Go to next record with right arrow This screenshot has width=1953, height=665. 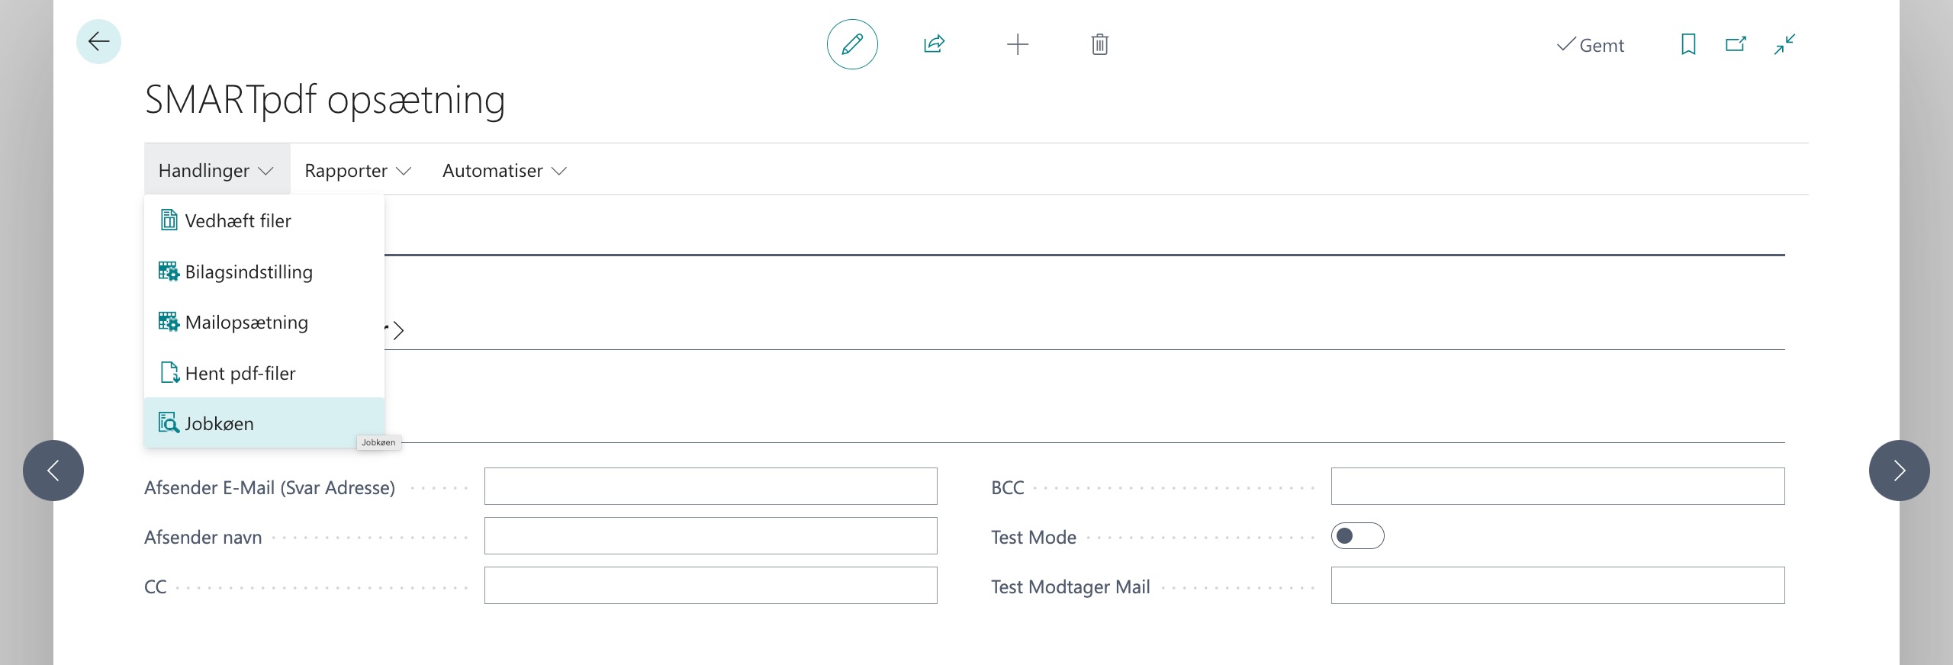click(1899, 471)
